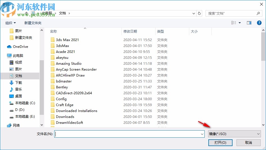This screenshot has width=266, height=150.
Task: Click the akeytsu folder icon
Action: (53, 58)
